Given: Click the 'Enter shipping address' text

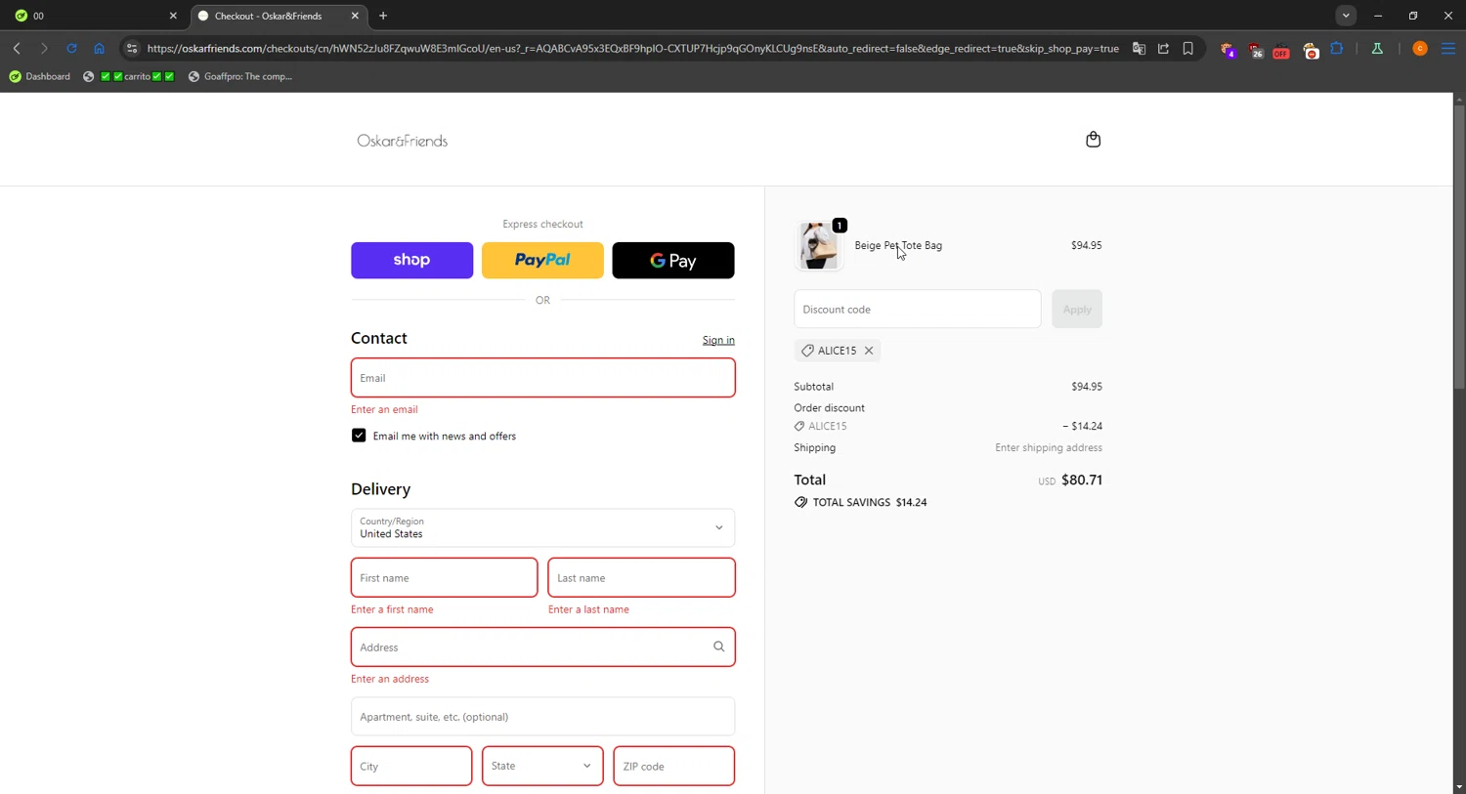Looking at the screenshot, I should (x=1049, y=447).
